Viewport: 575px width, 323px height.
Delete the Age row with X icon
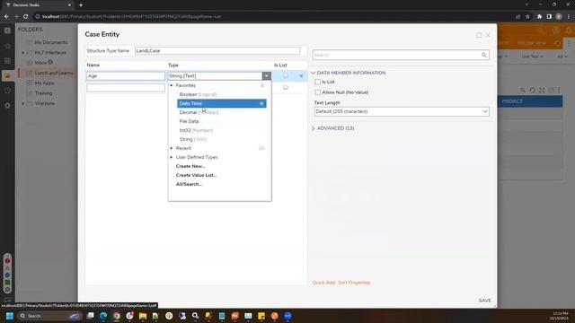click(301, 75)
